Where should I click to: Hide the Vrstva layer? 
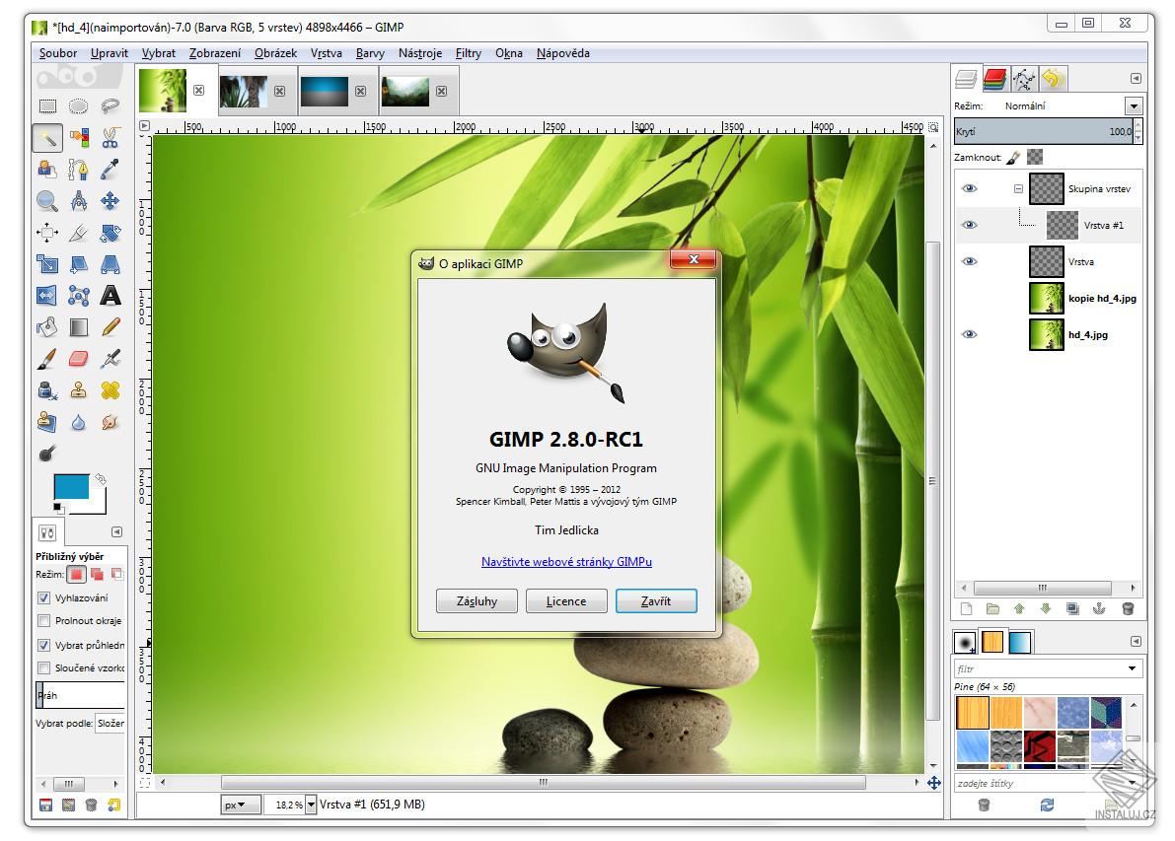[x=970, y=261]
